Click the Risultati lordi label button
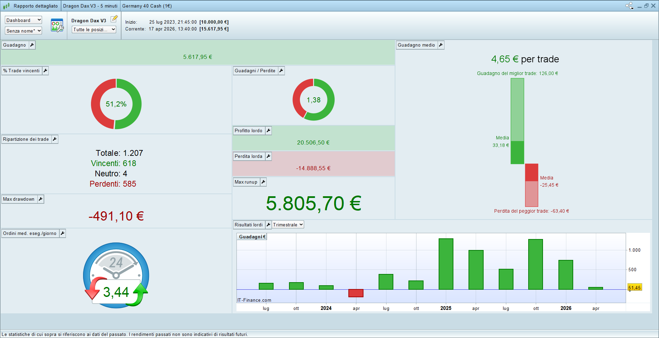 (248, 225)
